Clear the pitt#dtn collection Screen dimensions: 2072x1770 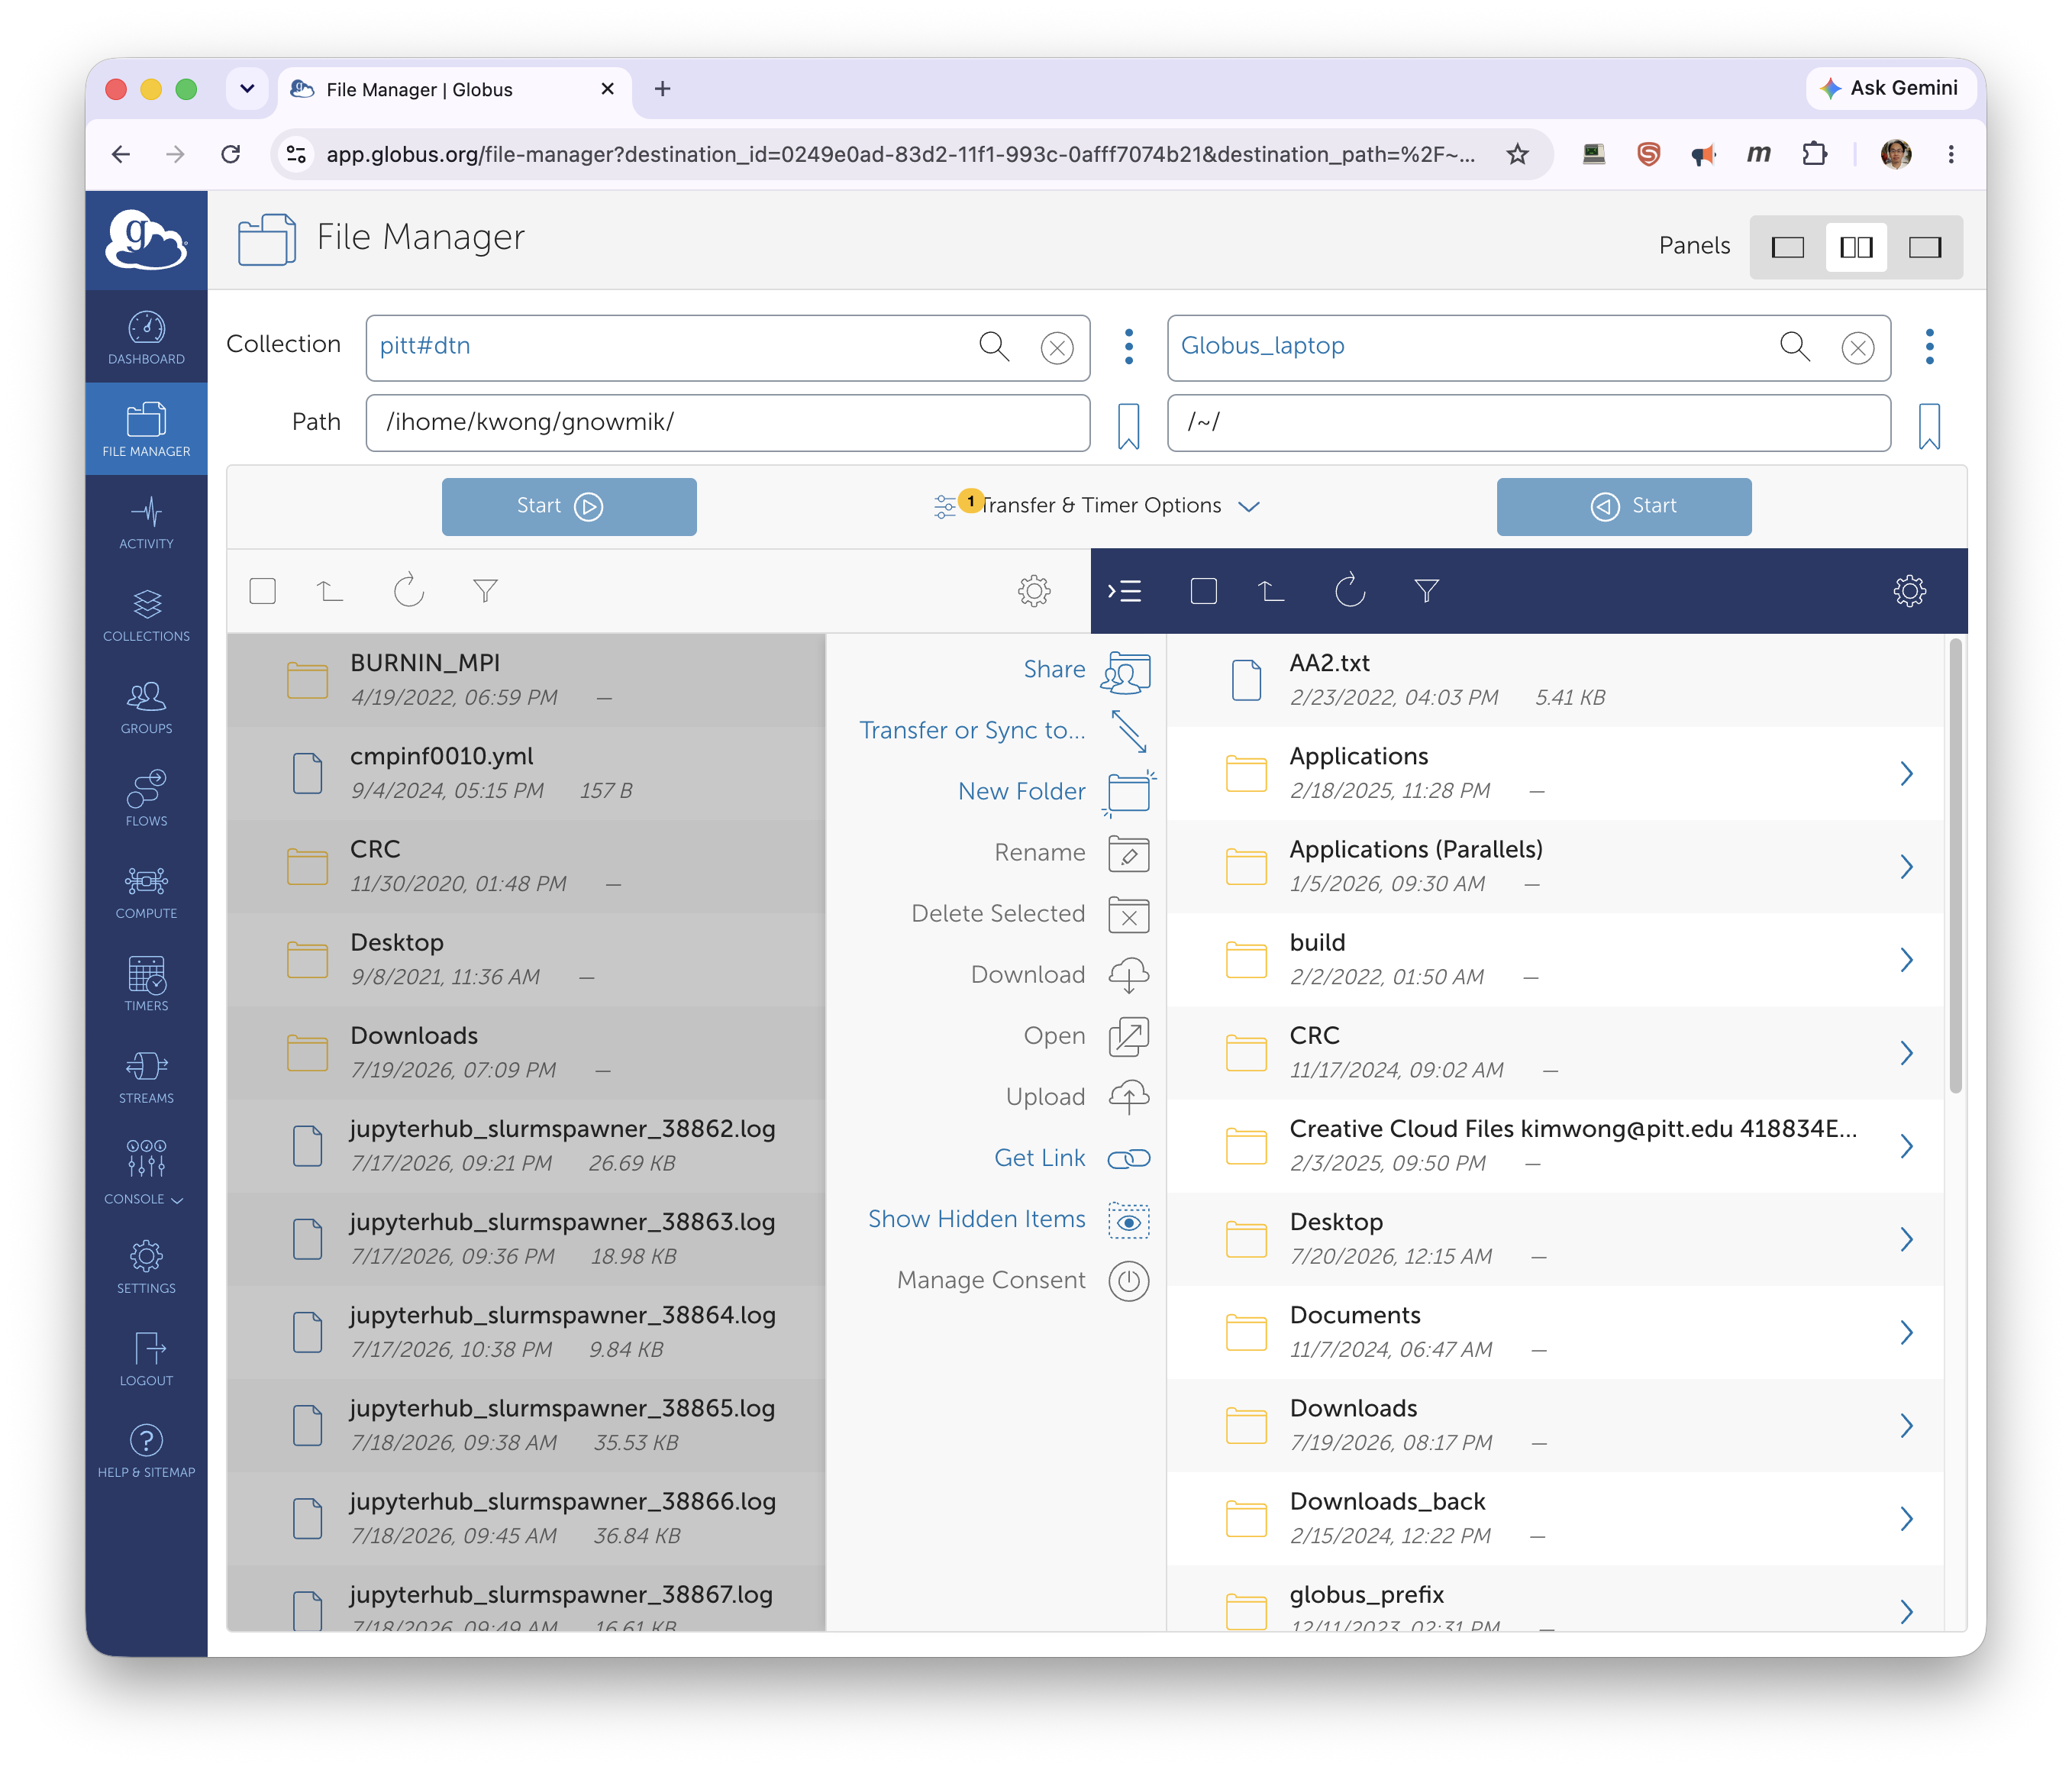tap(1057, 348)
